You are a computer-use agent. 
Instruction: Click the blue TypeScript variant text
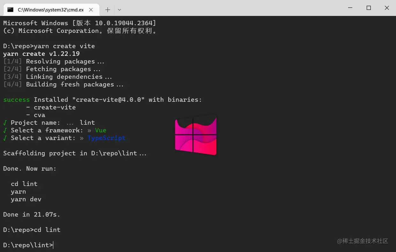tap(106, 138)
